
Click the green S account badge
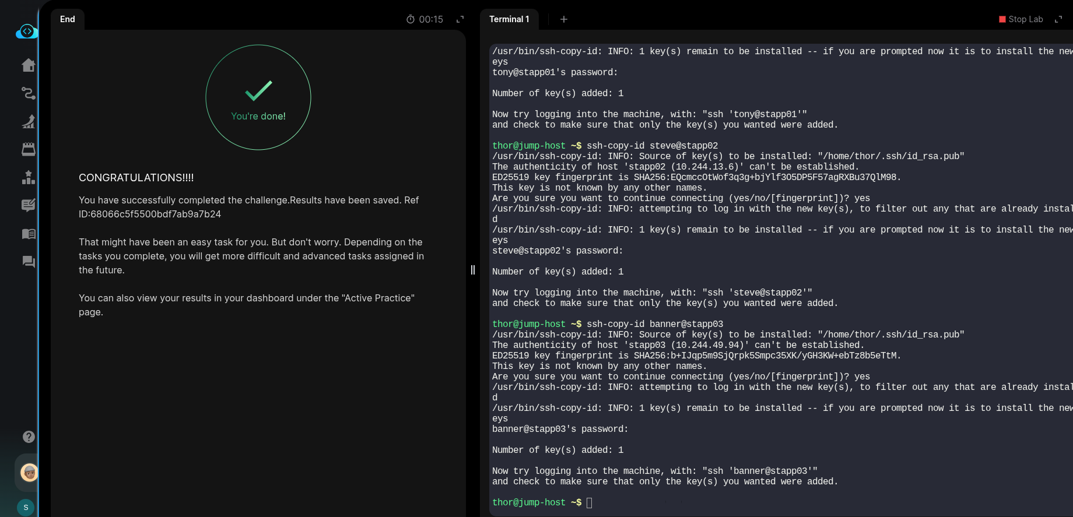(26, 507)
